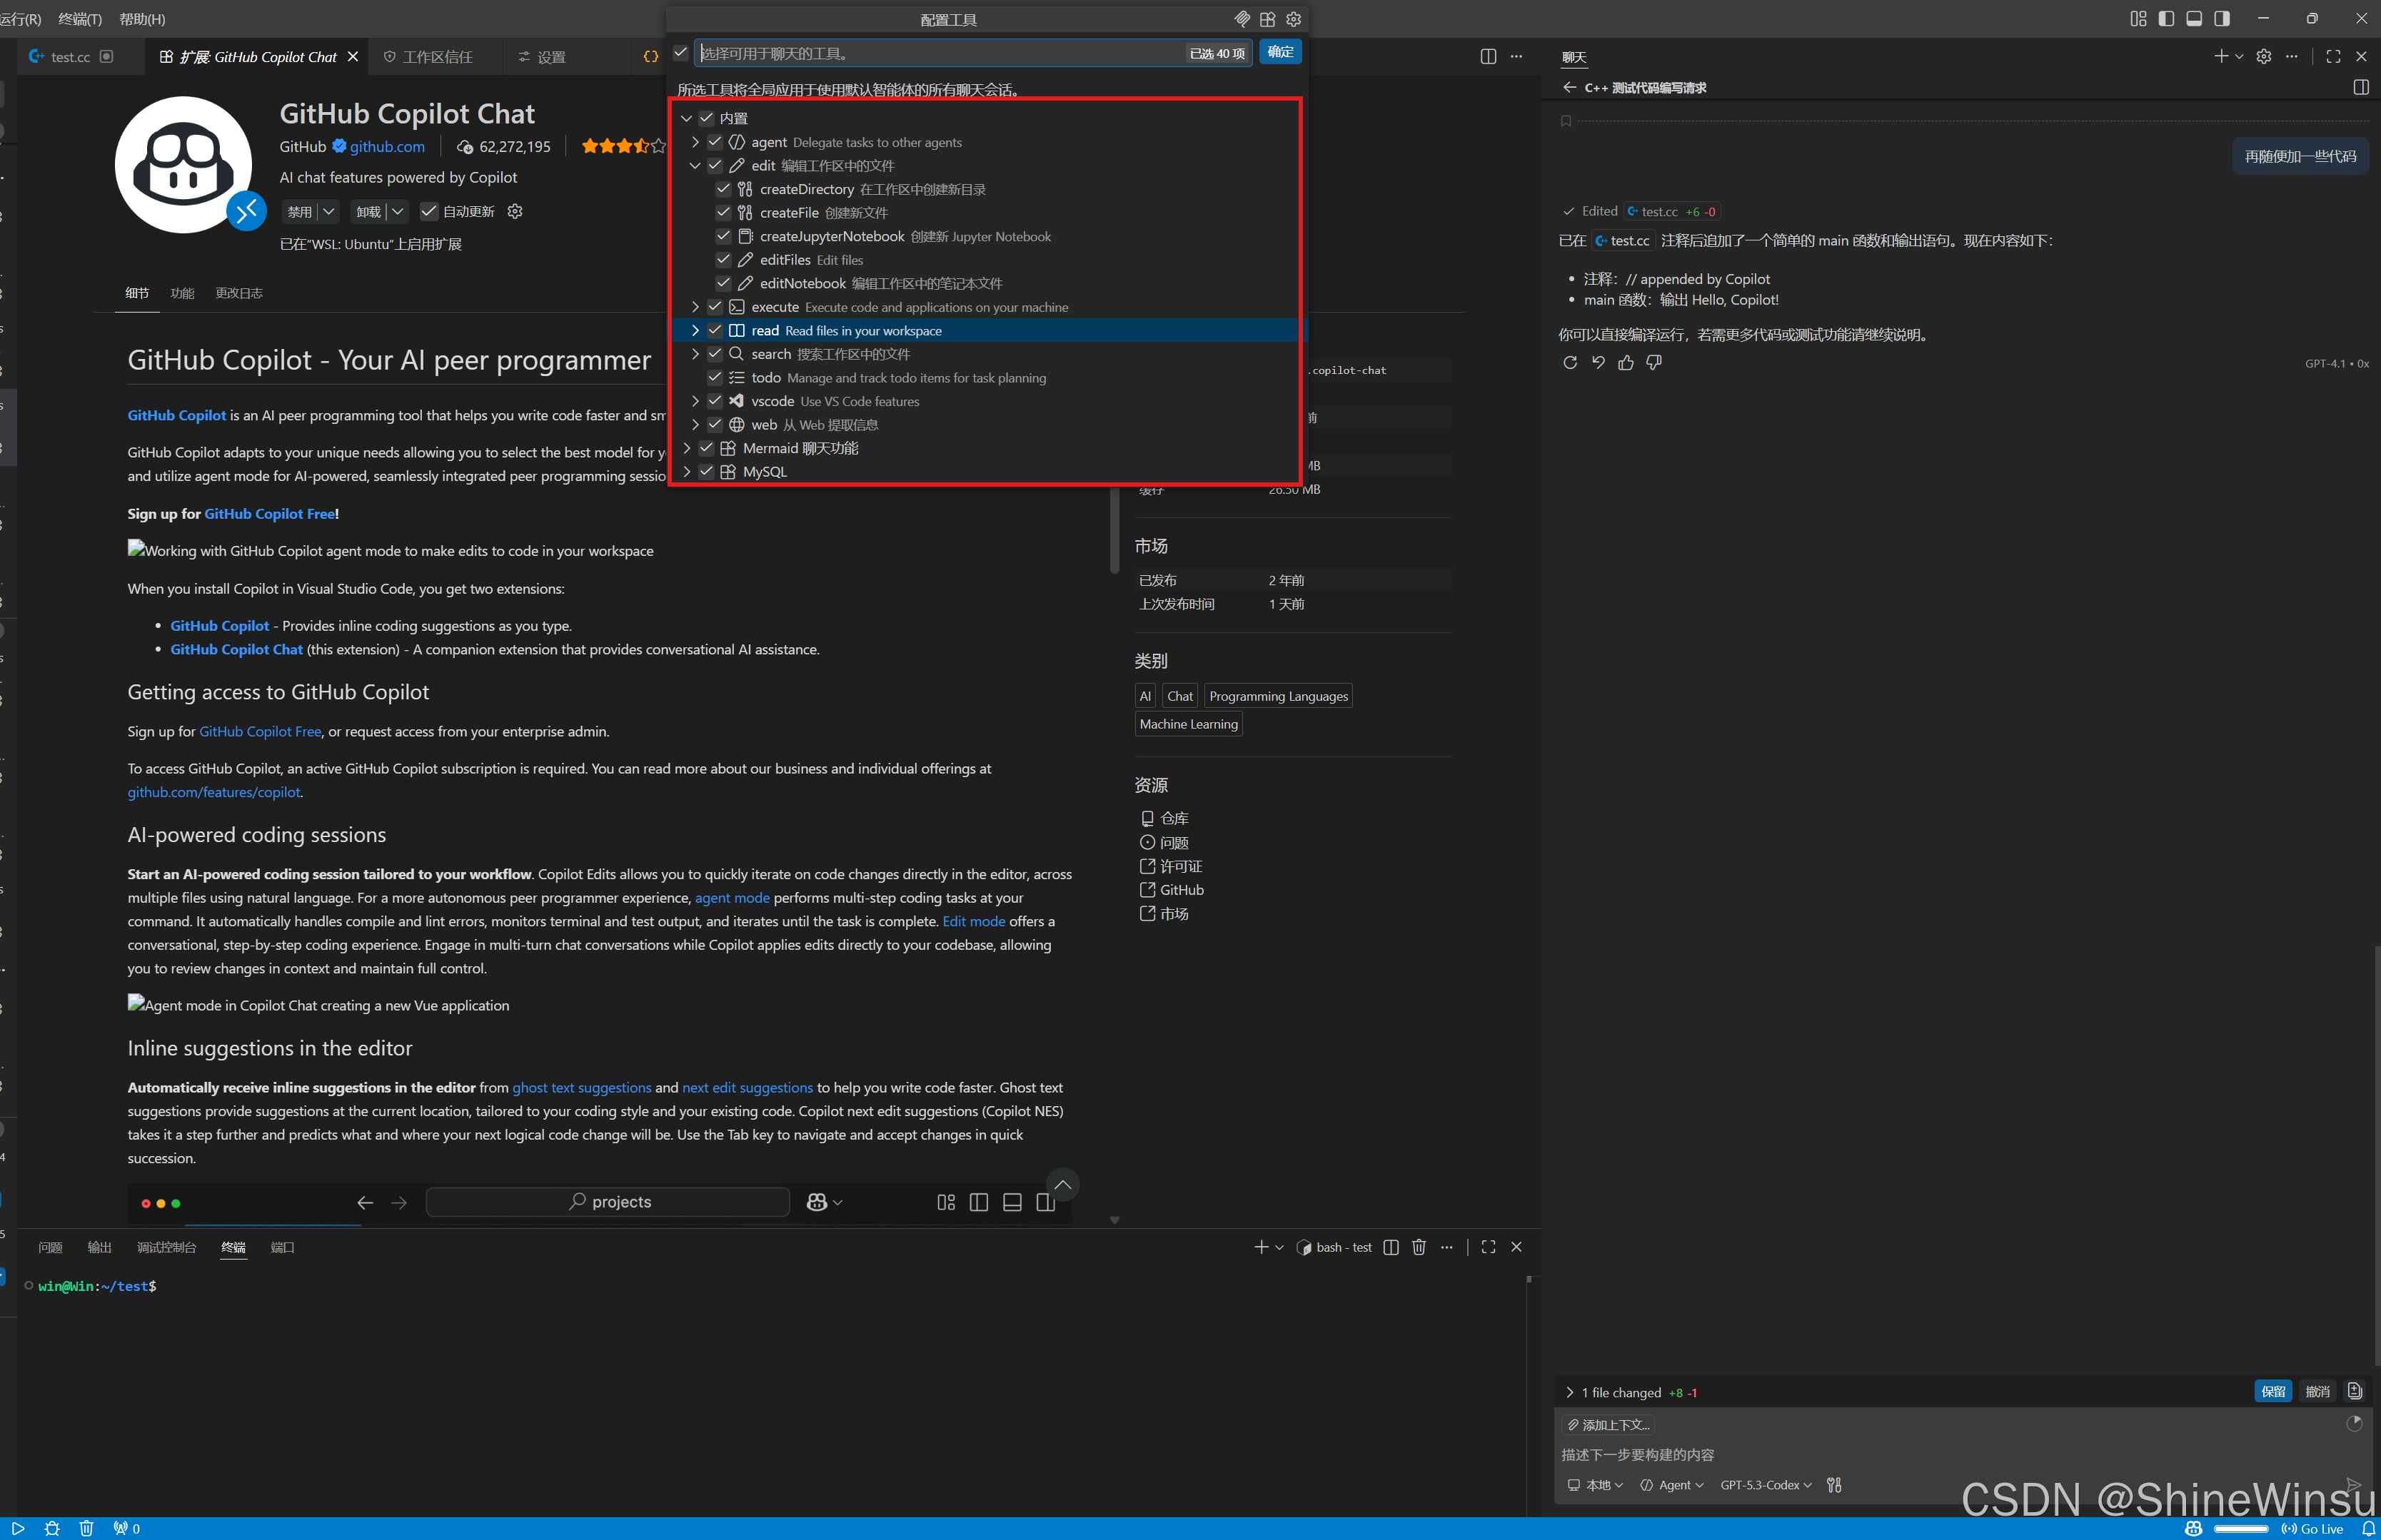Open the tools configuration icon in chat input
Image resolution: width=2381 pixels, height=1540 pixels.
tap(1835, 1484)
